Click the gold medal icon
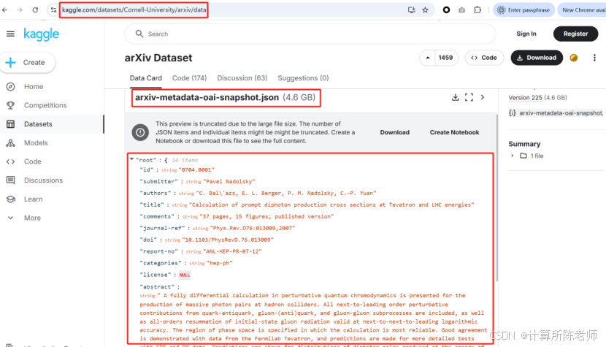Viewport: 606px width, 347px height. [574, 58]
